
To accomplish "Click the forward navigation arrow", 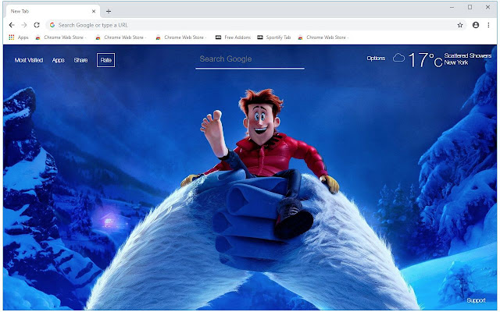I will tap(24, 25).
